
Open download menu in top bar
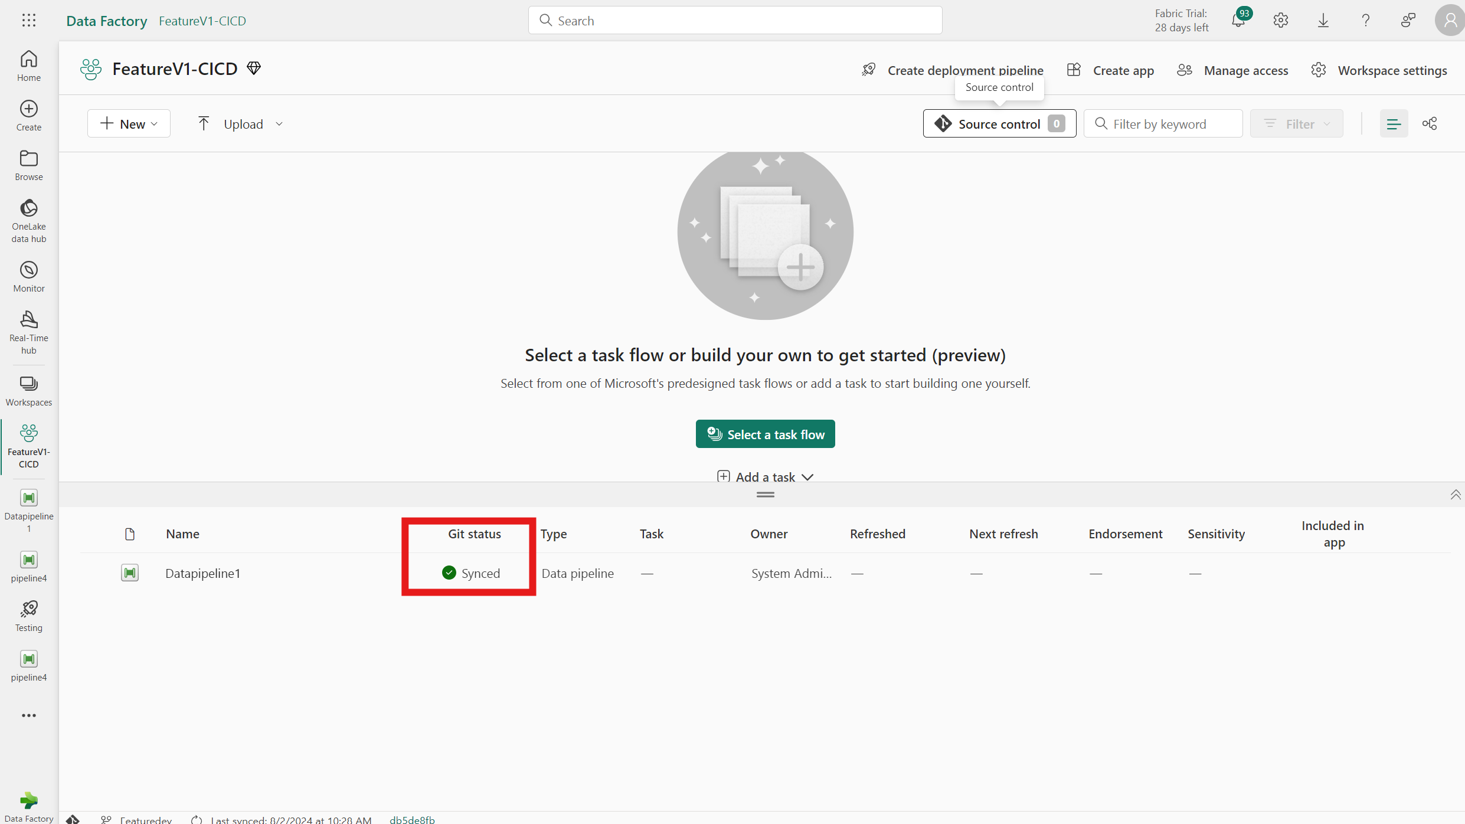pyautogui.click(x=1323, y=21)
